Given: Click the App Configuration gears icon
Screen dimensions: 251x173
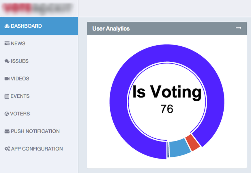Looking at the screenshot, I should coord(7,149).
